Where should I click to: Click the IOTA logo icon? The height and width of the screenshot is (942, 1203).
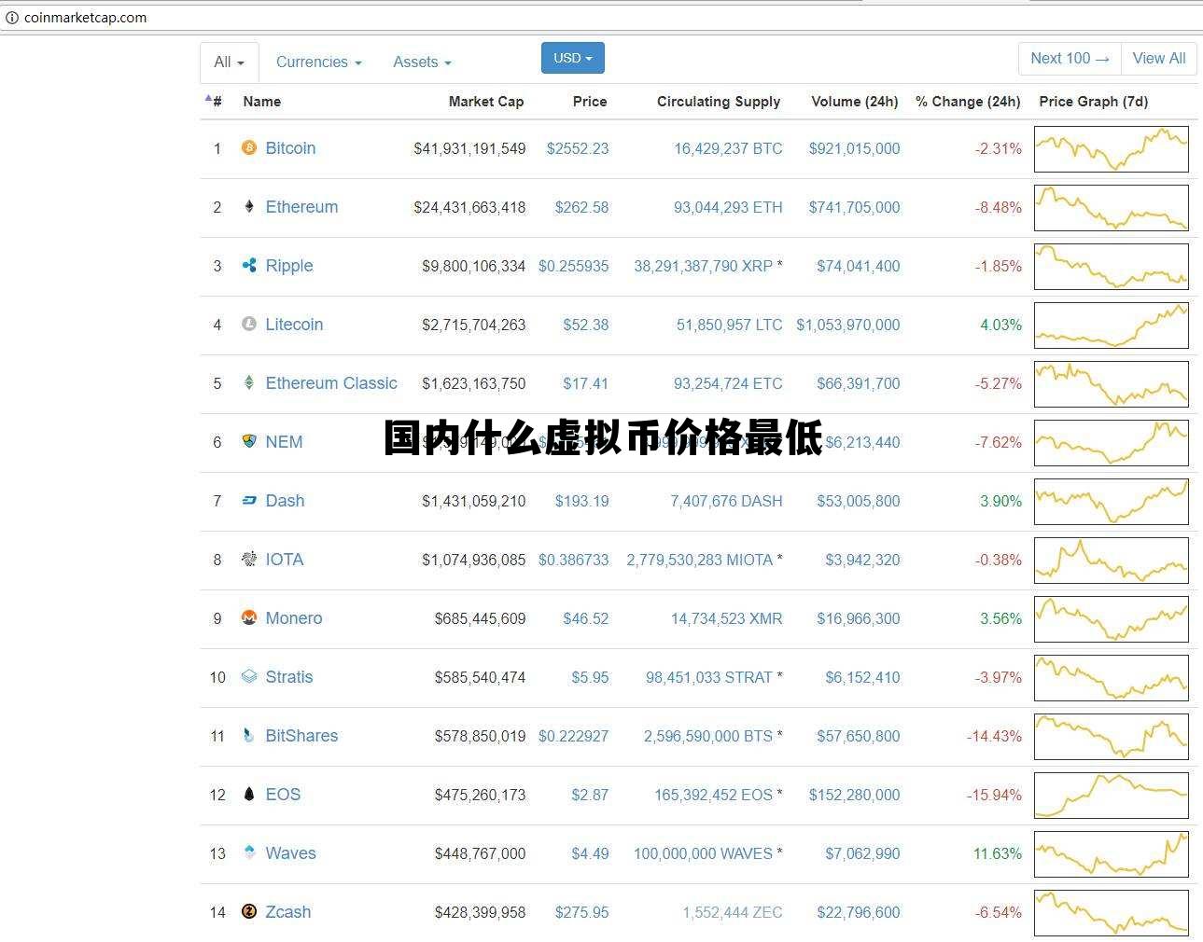(248, 559)
